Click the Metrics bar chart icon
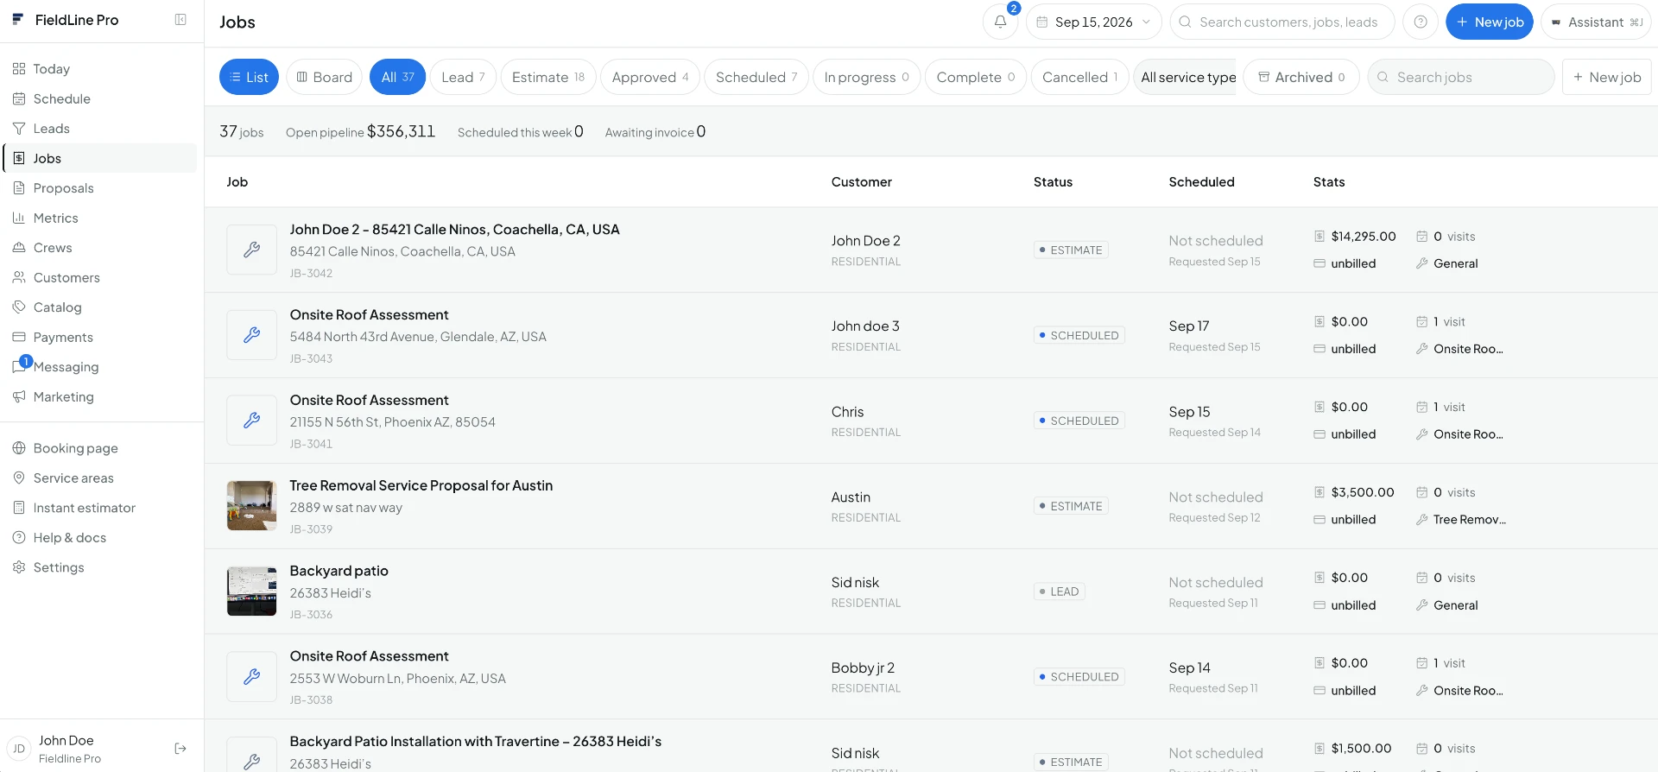The image size is (1658, 772). point(19,218)
